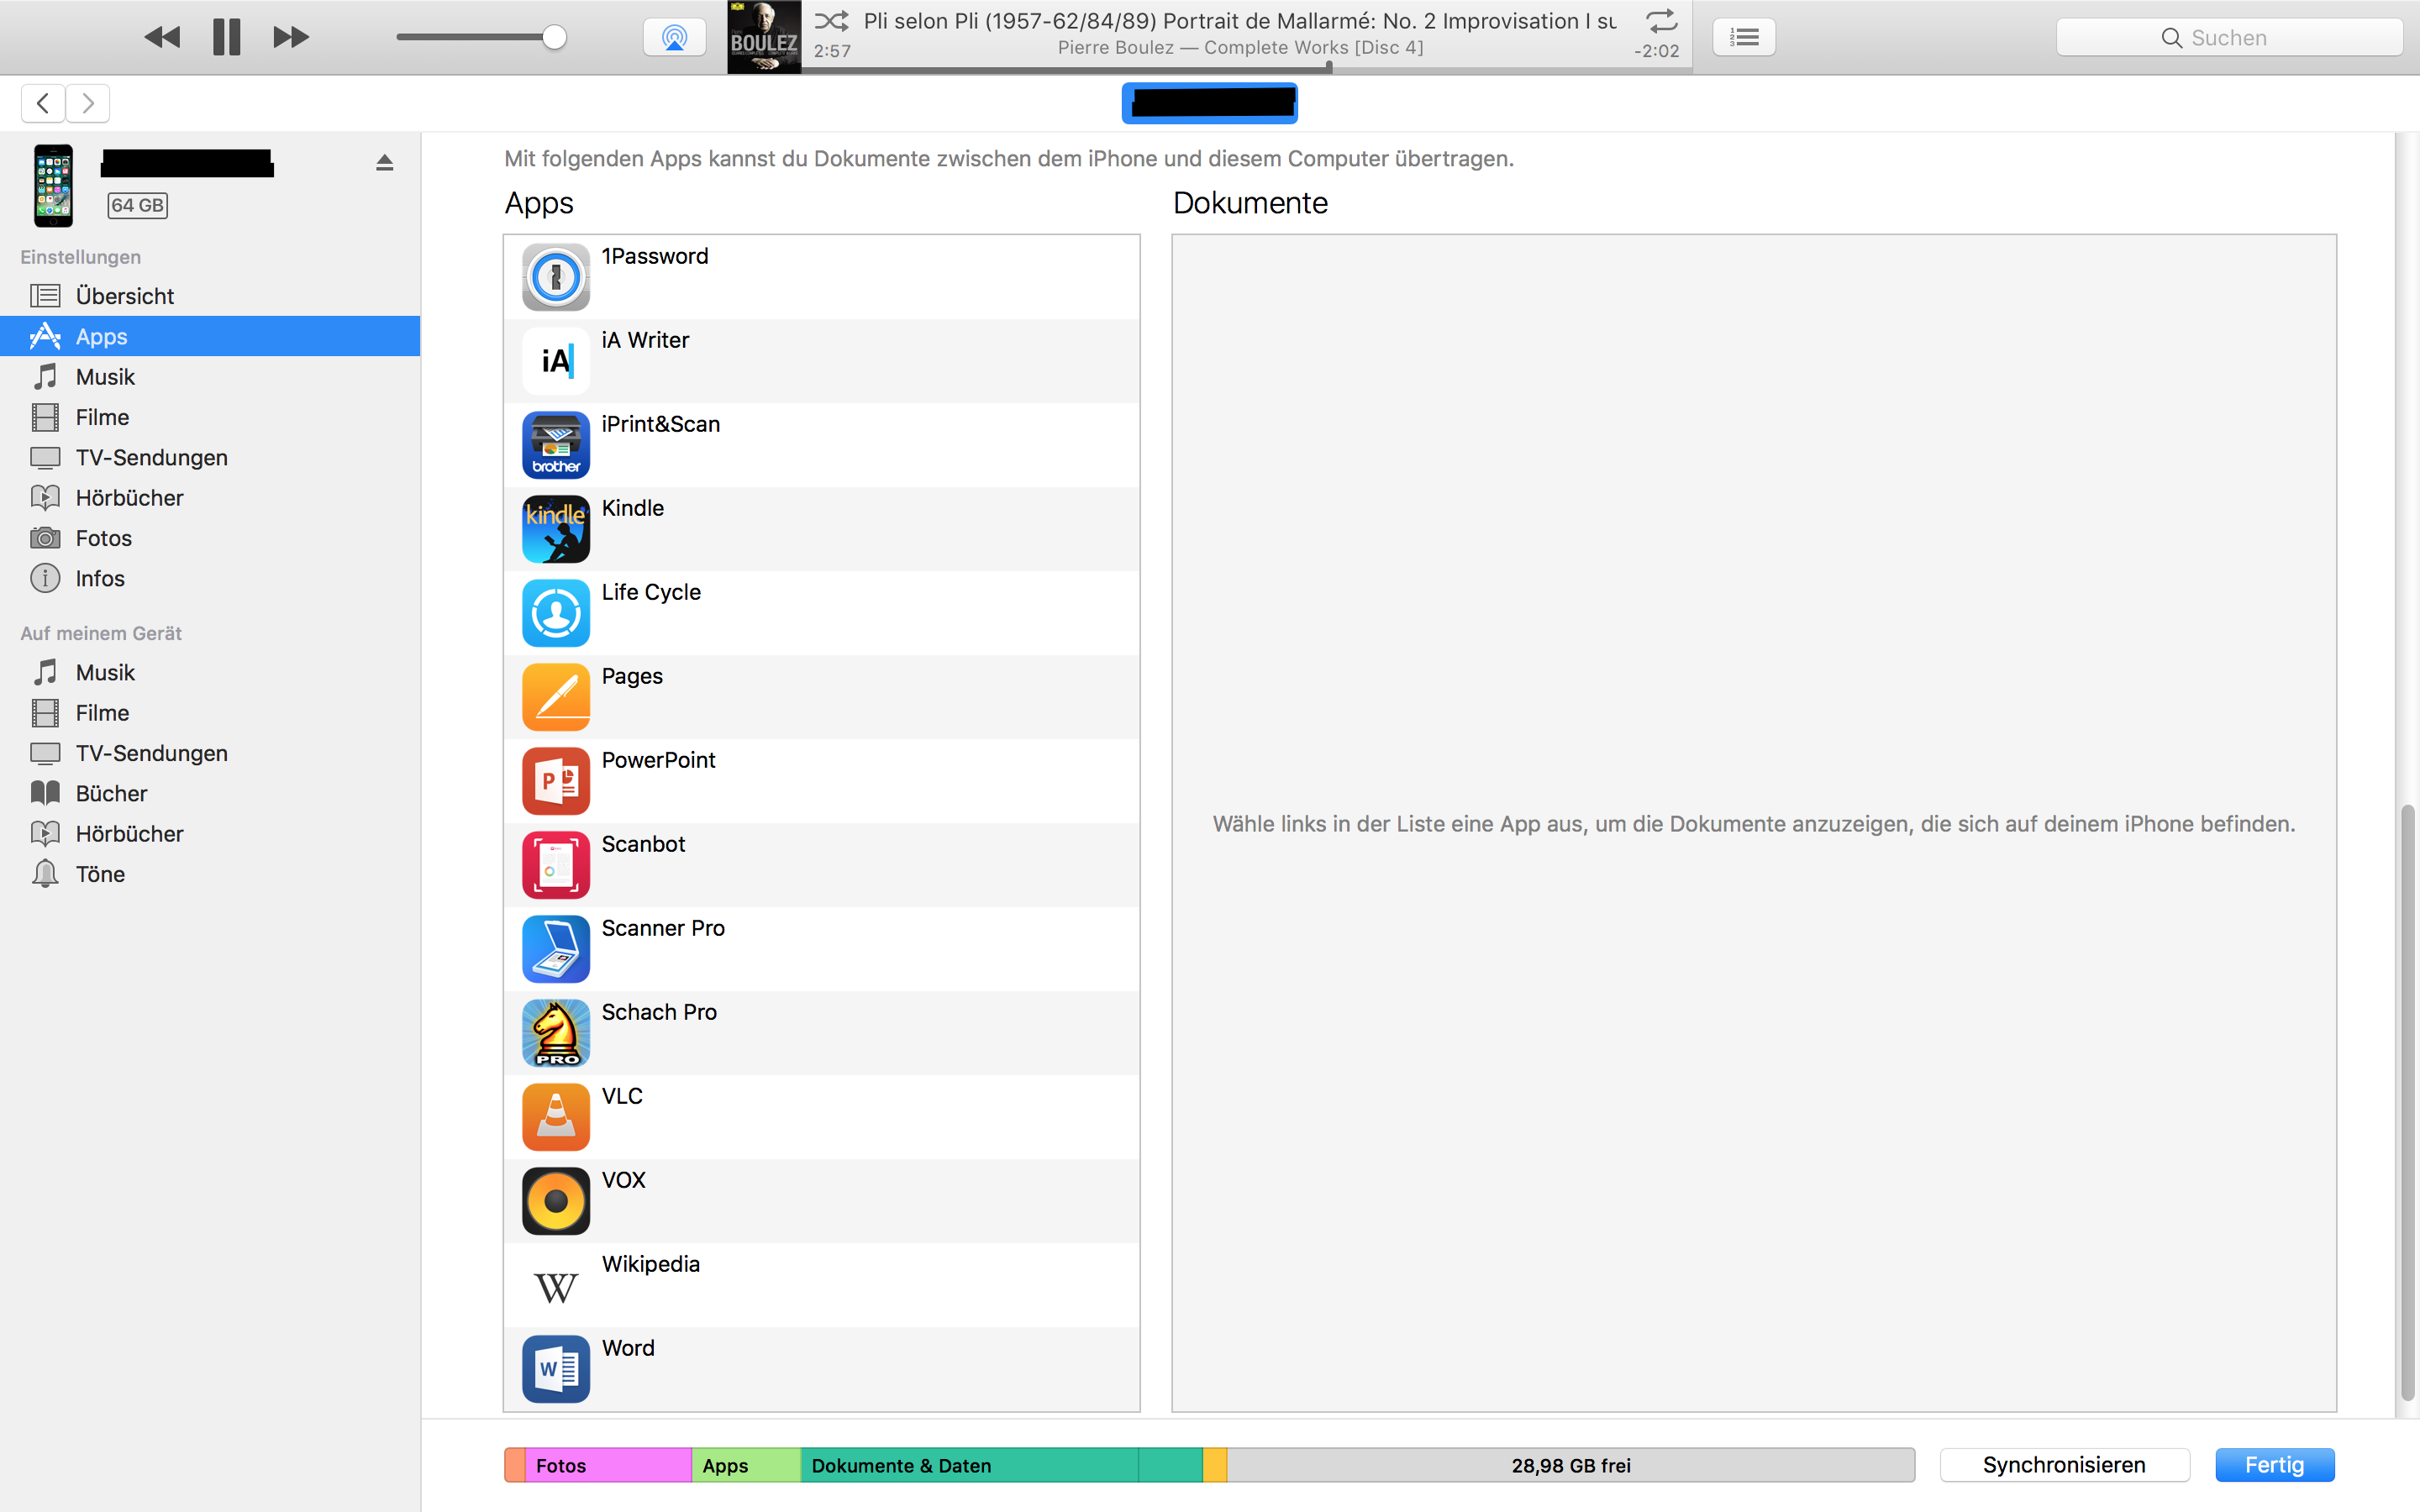Click the Fertig button
This screenshot has height=1512, width=2420.
point(2274,1465)
